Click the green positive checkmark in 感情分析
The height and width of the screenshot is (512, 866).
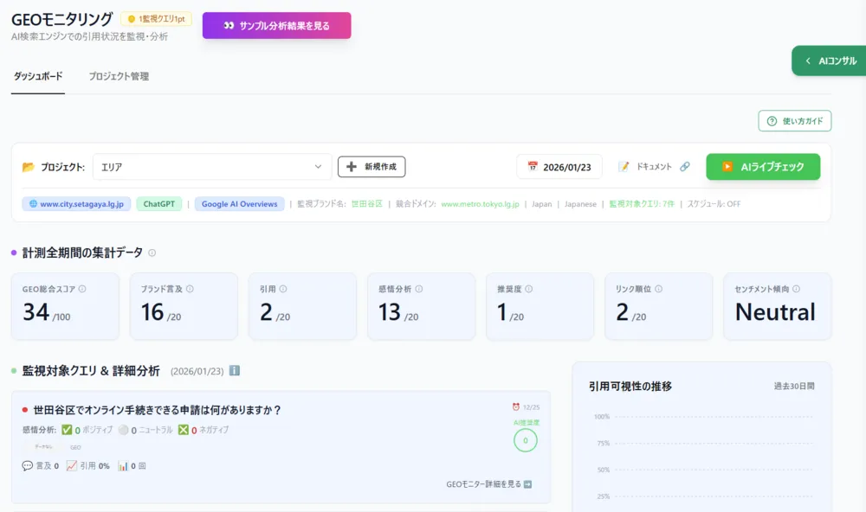pos(67,430)
